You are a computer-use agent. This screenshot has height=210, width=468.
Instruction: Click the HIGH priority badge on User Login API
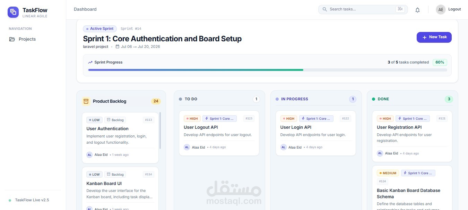[289, 119]
